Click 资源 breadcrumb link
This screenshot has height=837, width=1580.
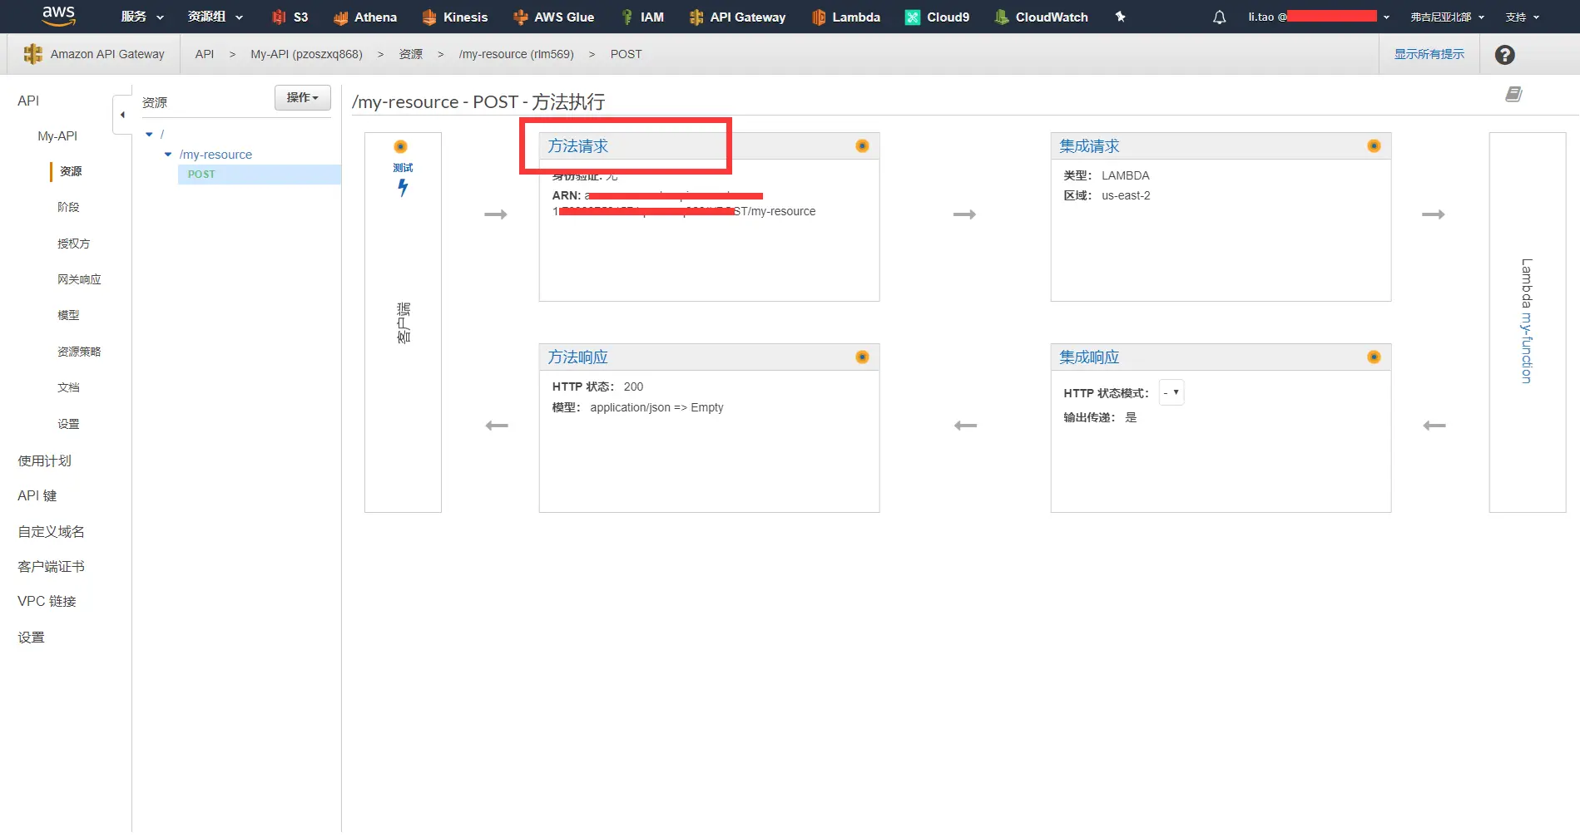click(411, 54)
